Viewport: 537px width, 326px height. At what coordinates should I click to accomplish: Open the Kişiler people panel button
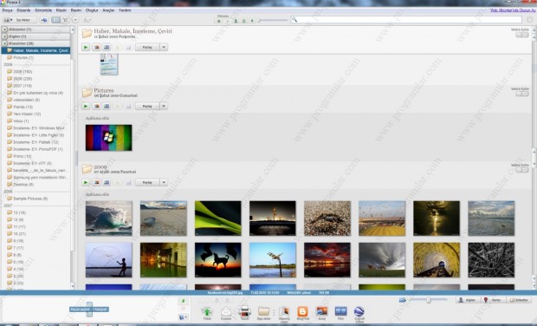[x=468, y=300]
